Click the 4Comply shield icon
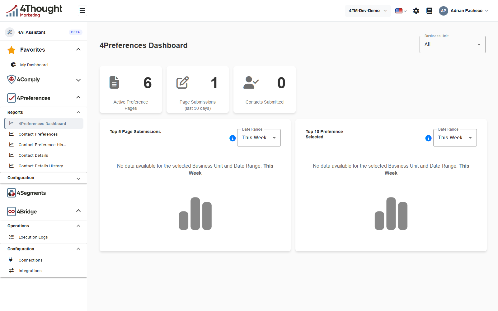 tap(12, 79)
